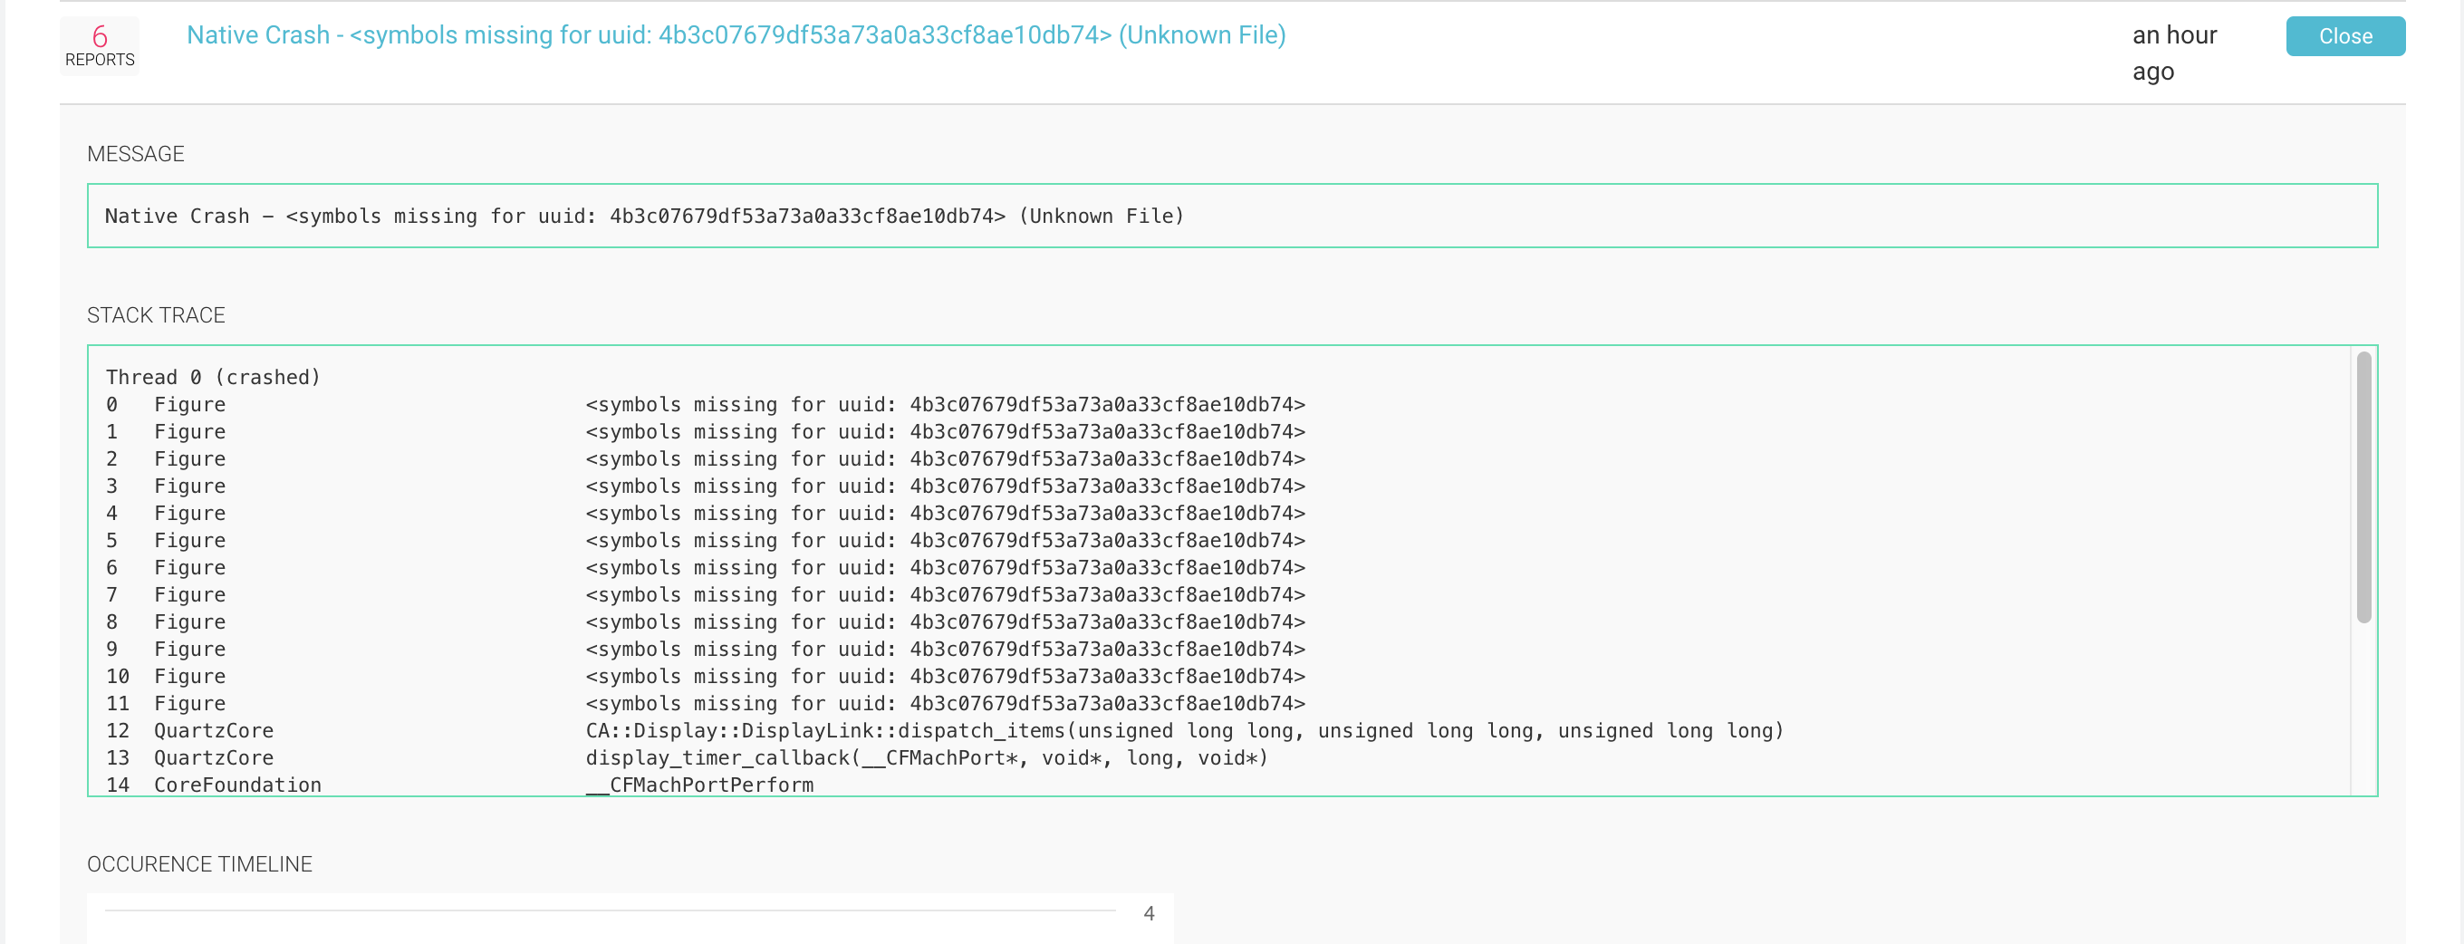
Task: Click the Stack Trace section heading
Action: [156, 315]
